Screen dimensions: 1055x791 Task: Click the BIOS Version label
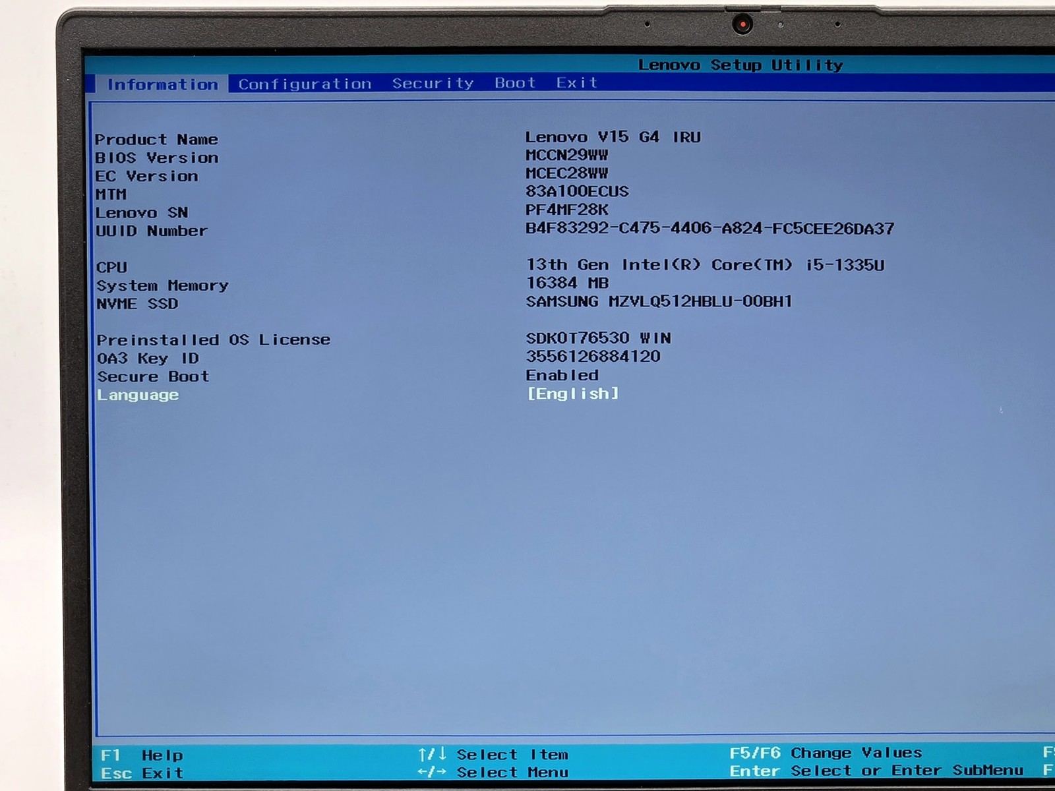tap(156, 158)
